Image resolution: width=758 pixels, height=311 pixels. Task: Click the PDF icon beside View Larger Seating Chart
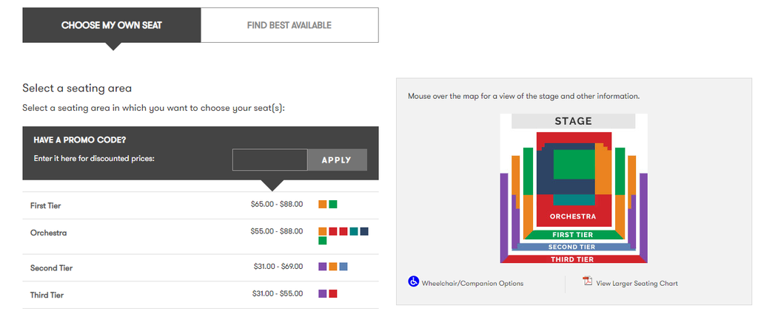(x=587, y=281)
